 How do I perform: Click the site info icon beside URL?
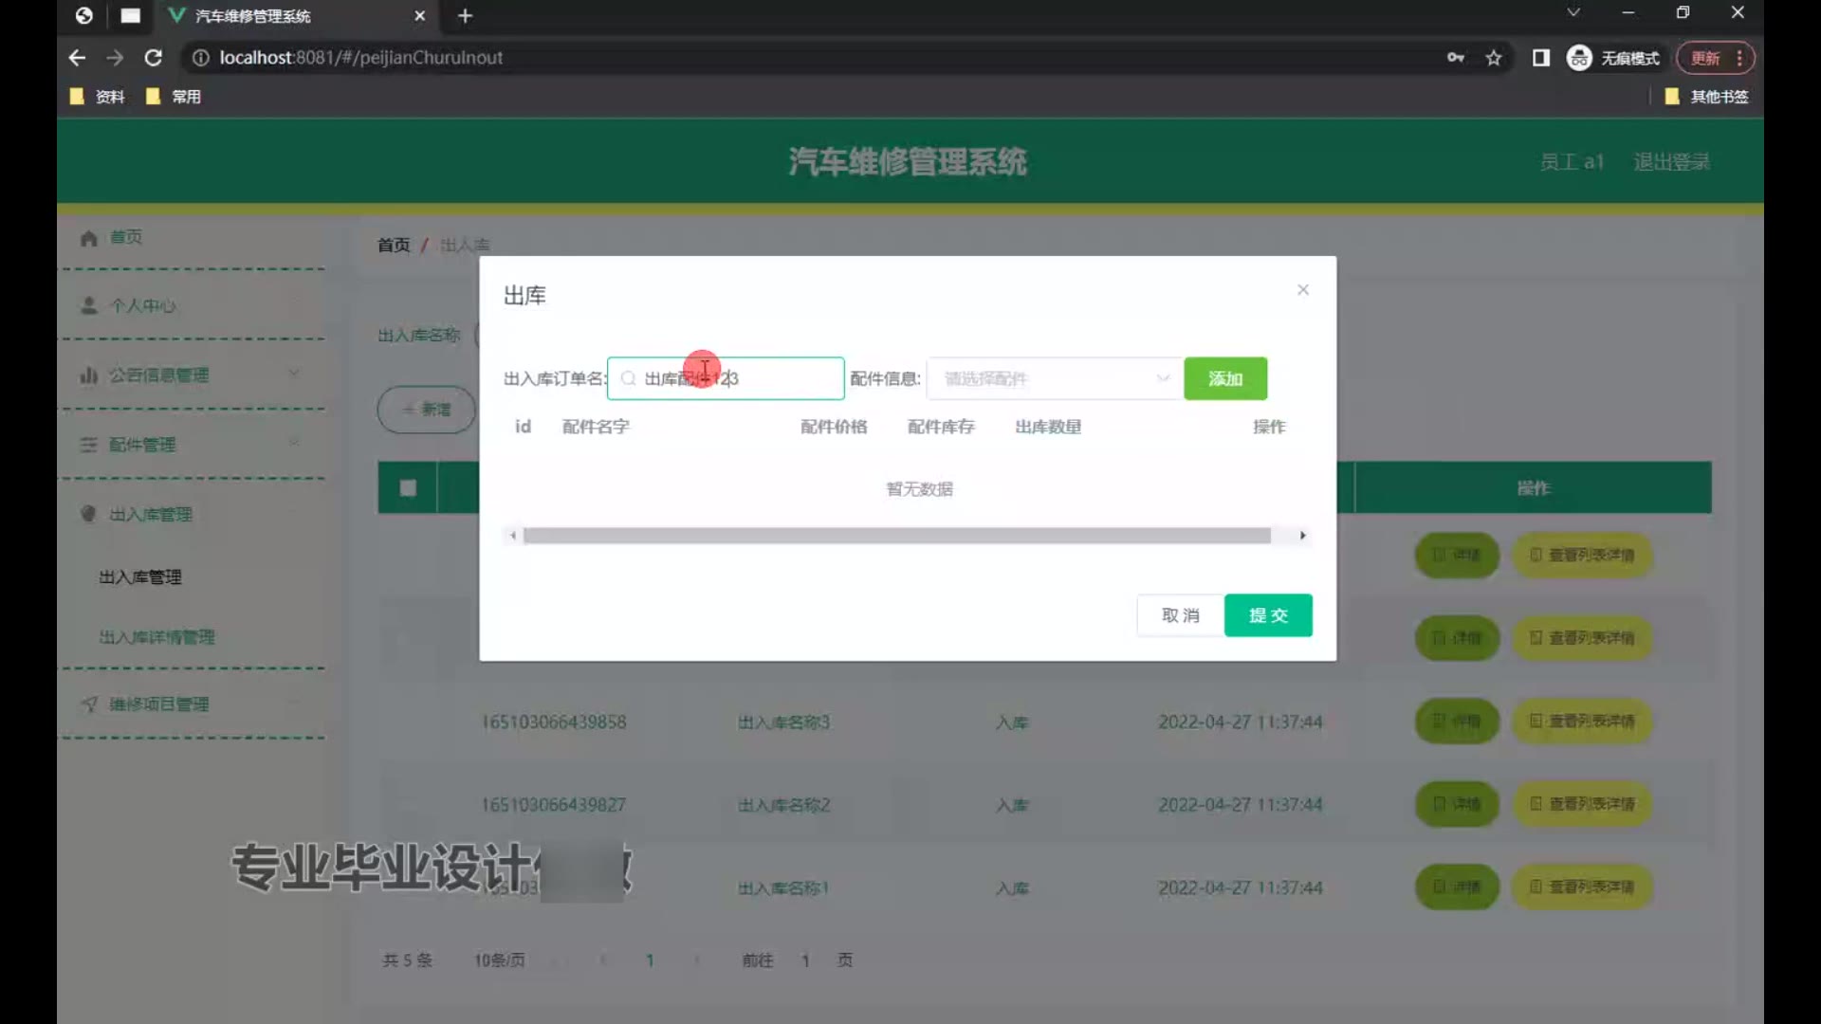pos(200,58)
